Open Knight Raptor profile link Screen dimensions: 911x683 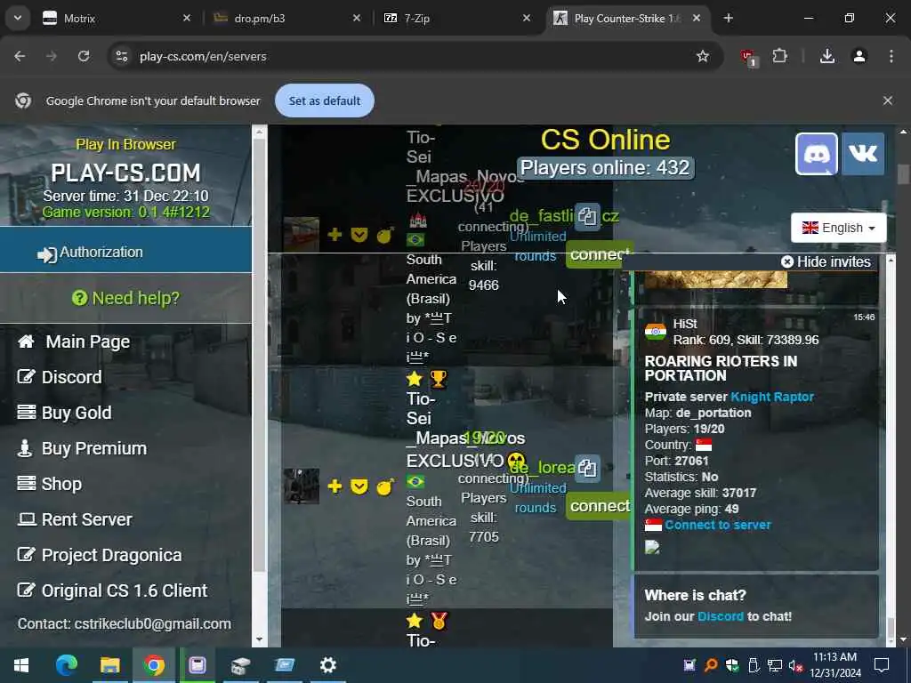click(x=772, y=397)
